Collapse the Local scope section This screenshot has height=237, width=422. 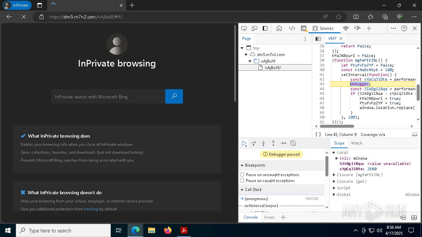pyautogui.click(x=334, y=152)
